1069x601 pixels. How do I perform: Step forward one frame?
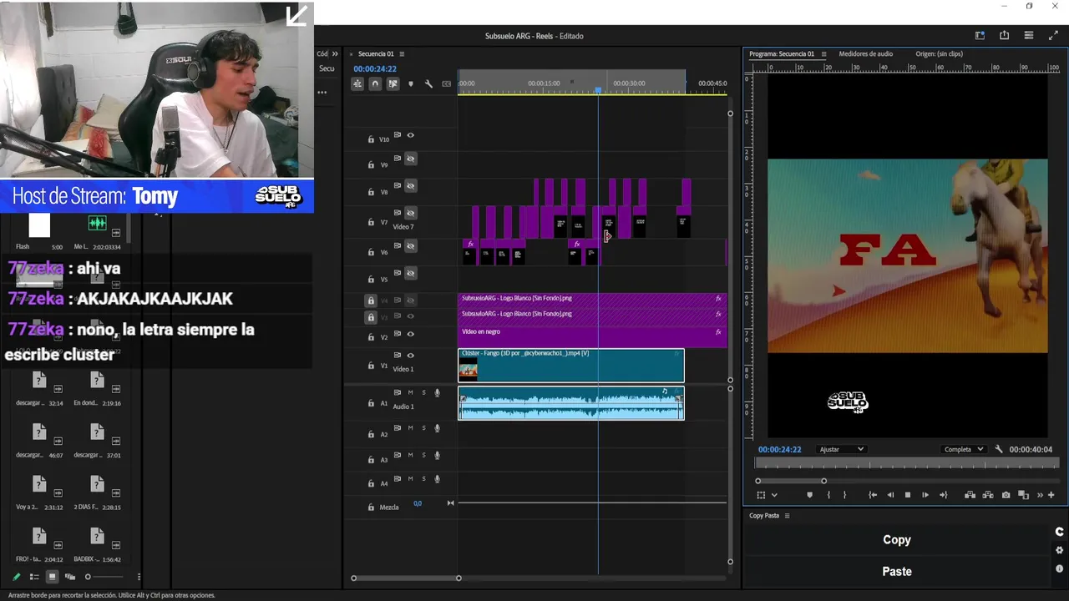tap(925, 495)
